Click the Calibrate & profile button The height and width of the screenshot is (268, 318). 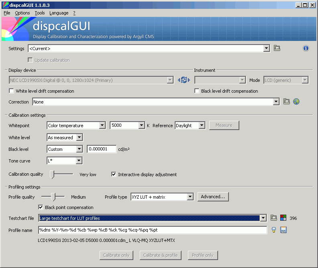pyautogui.click(x=161, y=255)
